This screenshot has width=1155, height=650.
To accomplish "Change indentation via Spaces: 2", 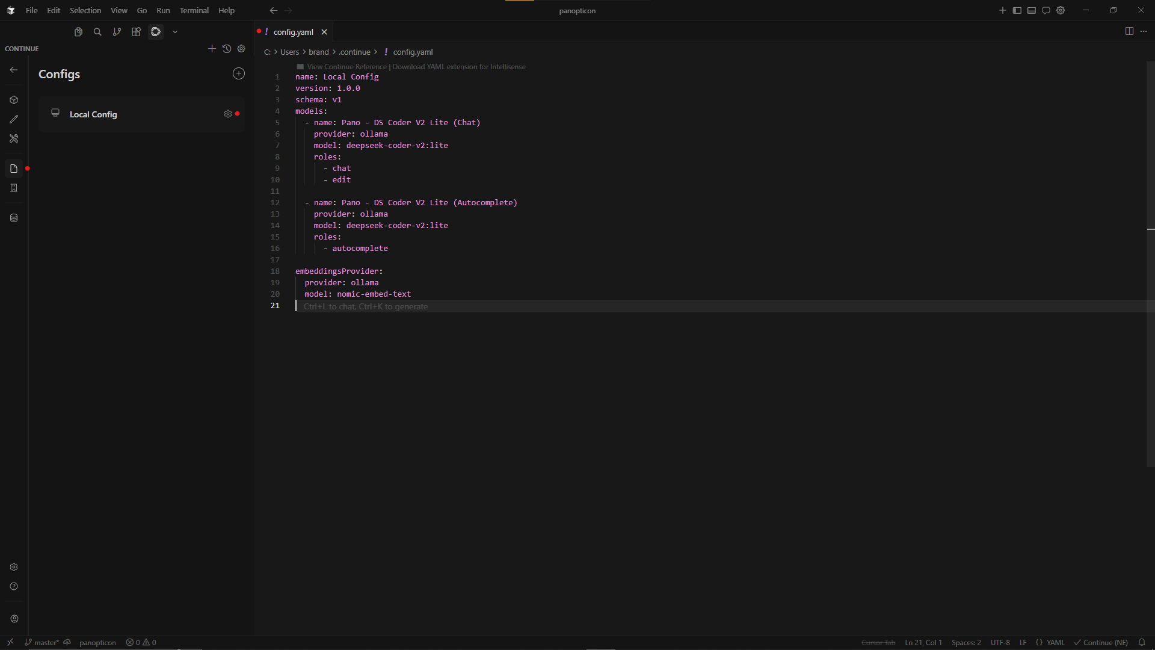I will point(966,642).
